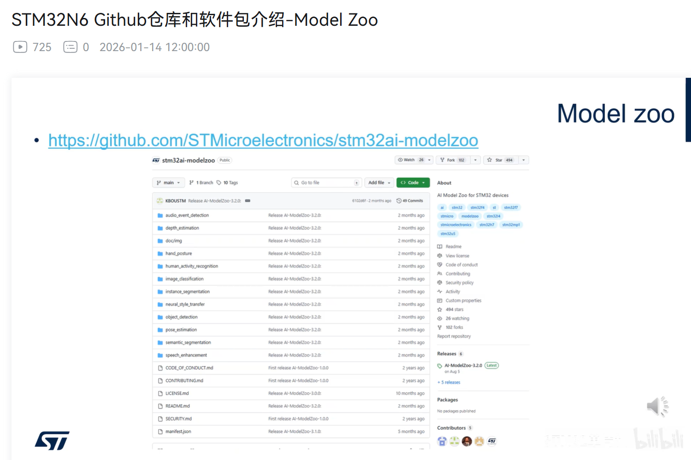This screenshot has width=691, height=460.
Task: Click the Star button
Action: click(501, 160)
